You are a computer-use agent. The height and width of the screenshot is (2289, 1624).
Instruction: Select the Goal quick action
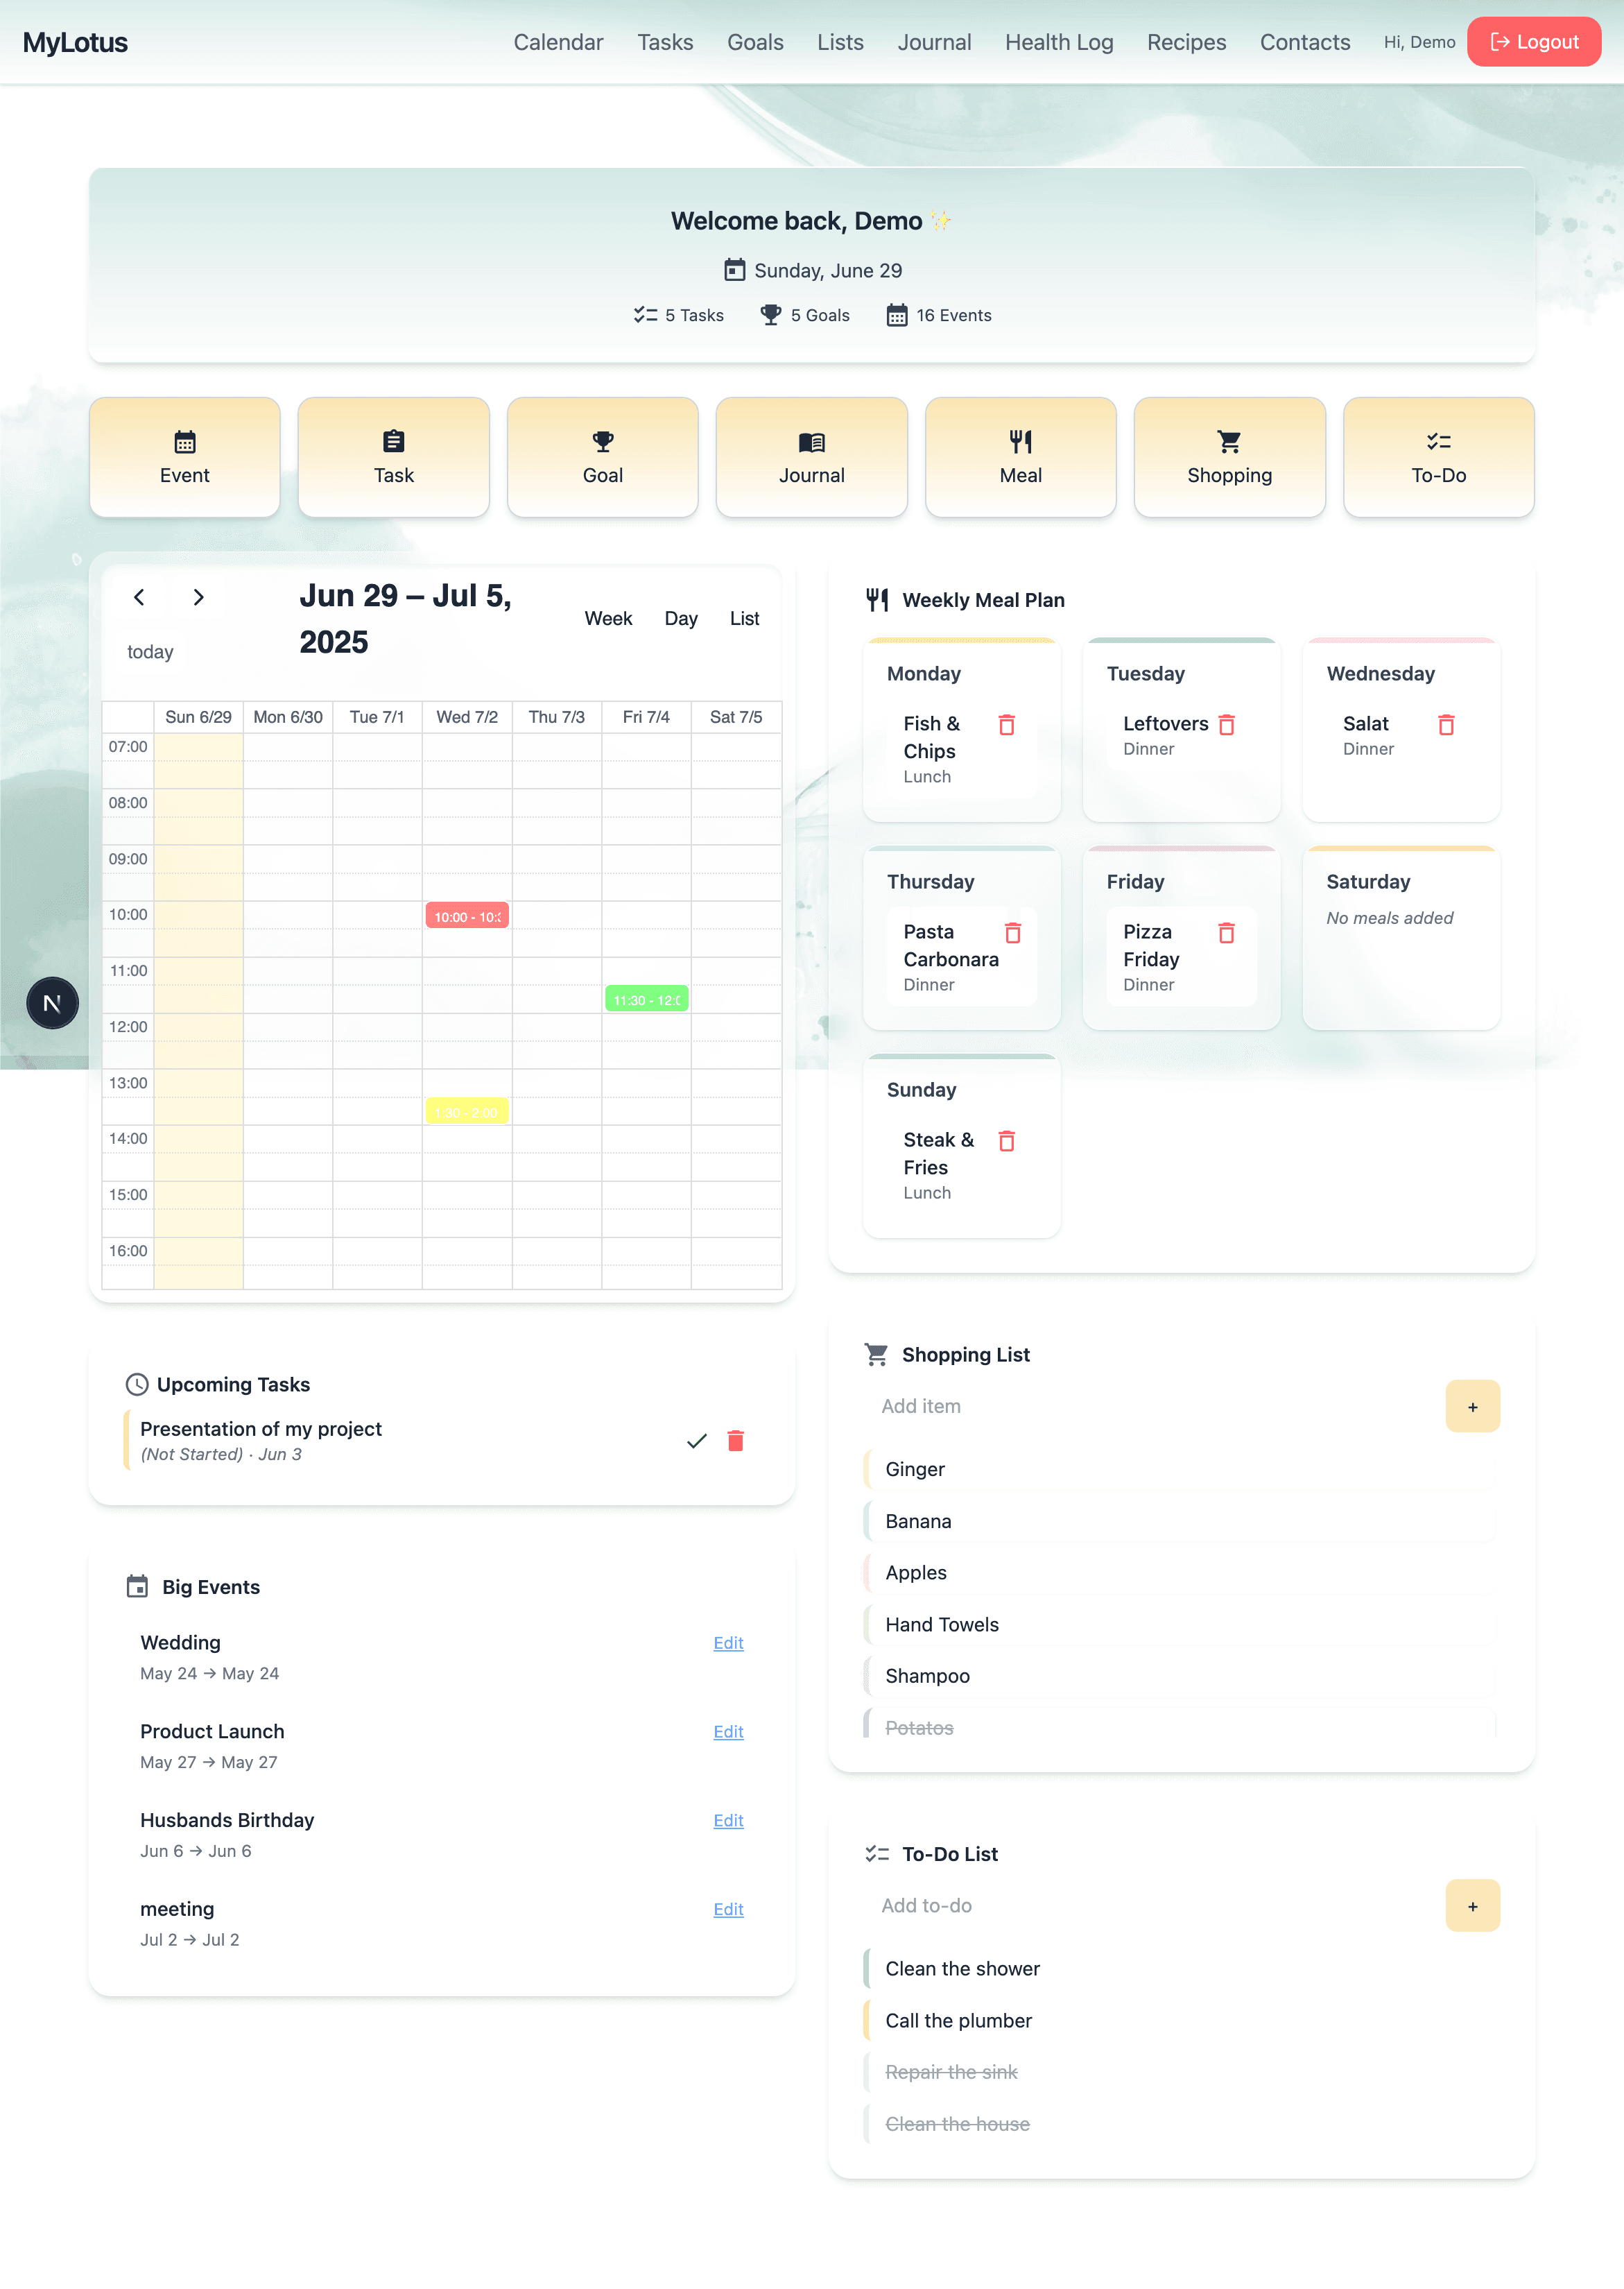pos(602,457)
